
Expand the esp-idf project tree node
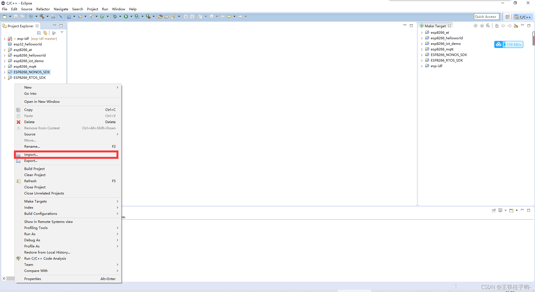click(4, 39)
